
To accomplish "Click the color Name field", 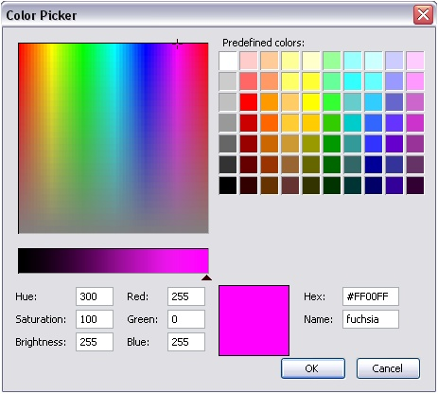I will coord(371,319).
